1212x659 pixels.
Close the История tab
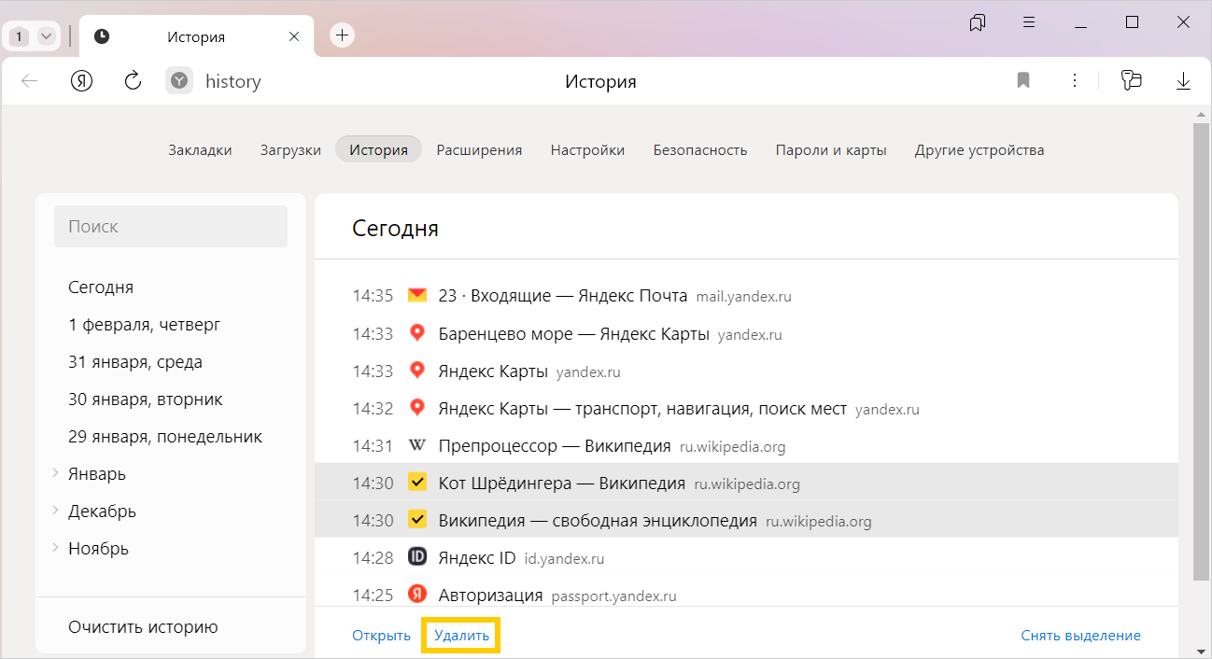coord(294,36)
